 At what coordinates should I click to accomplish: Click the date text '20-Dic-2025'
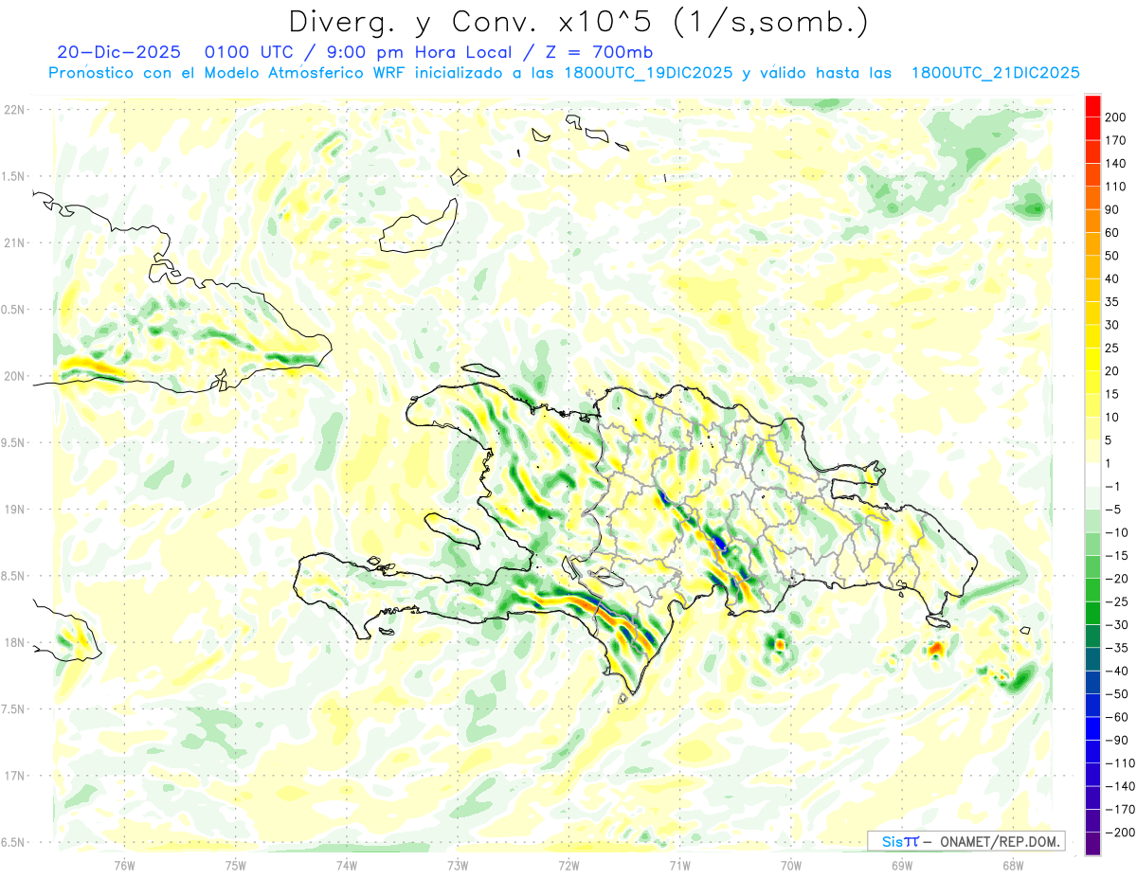tap(118, 52)
